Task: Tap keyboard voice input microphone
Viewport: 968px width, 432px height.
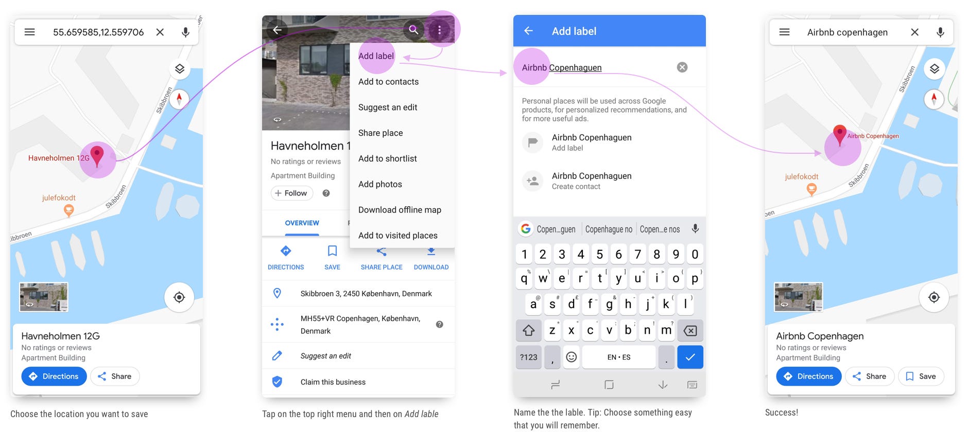Action: (695, 229)
